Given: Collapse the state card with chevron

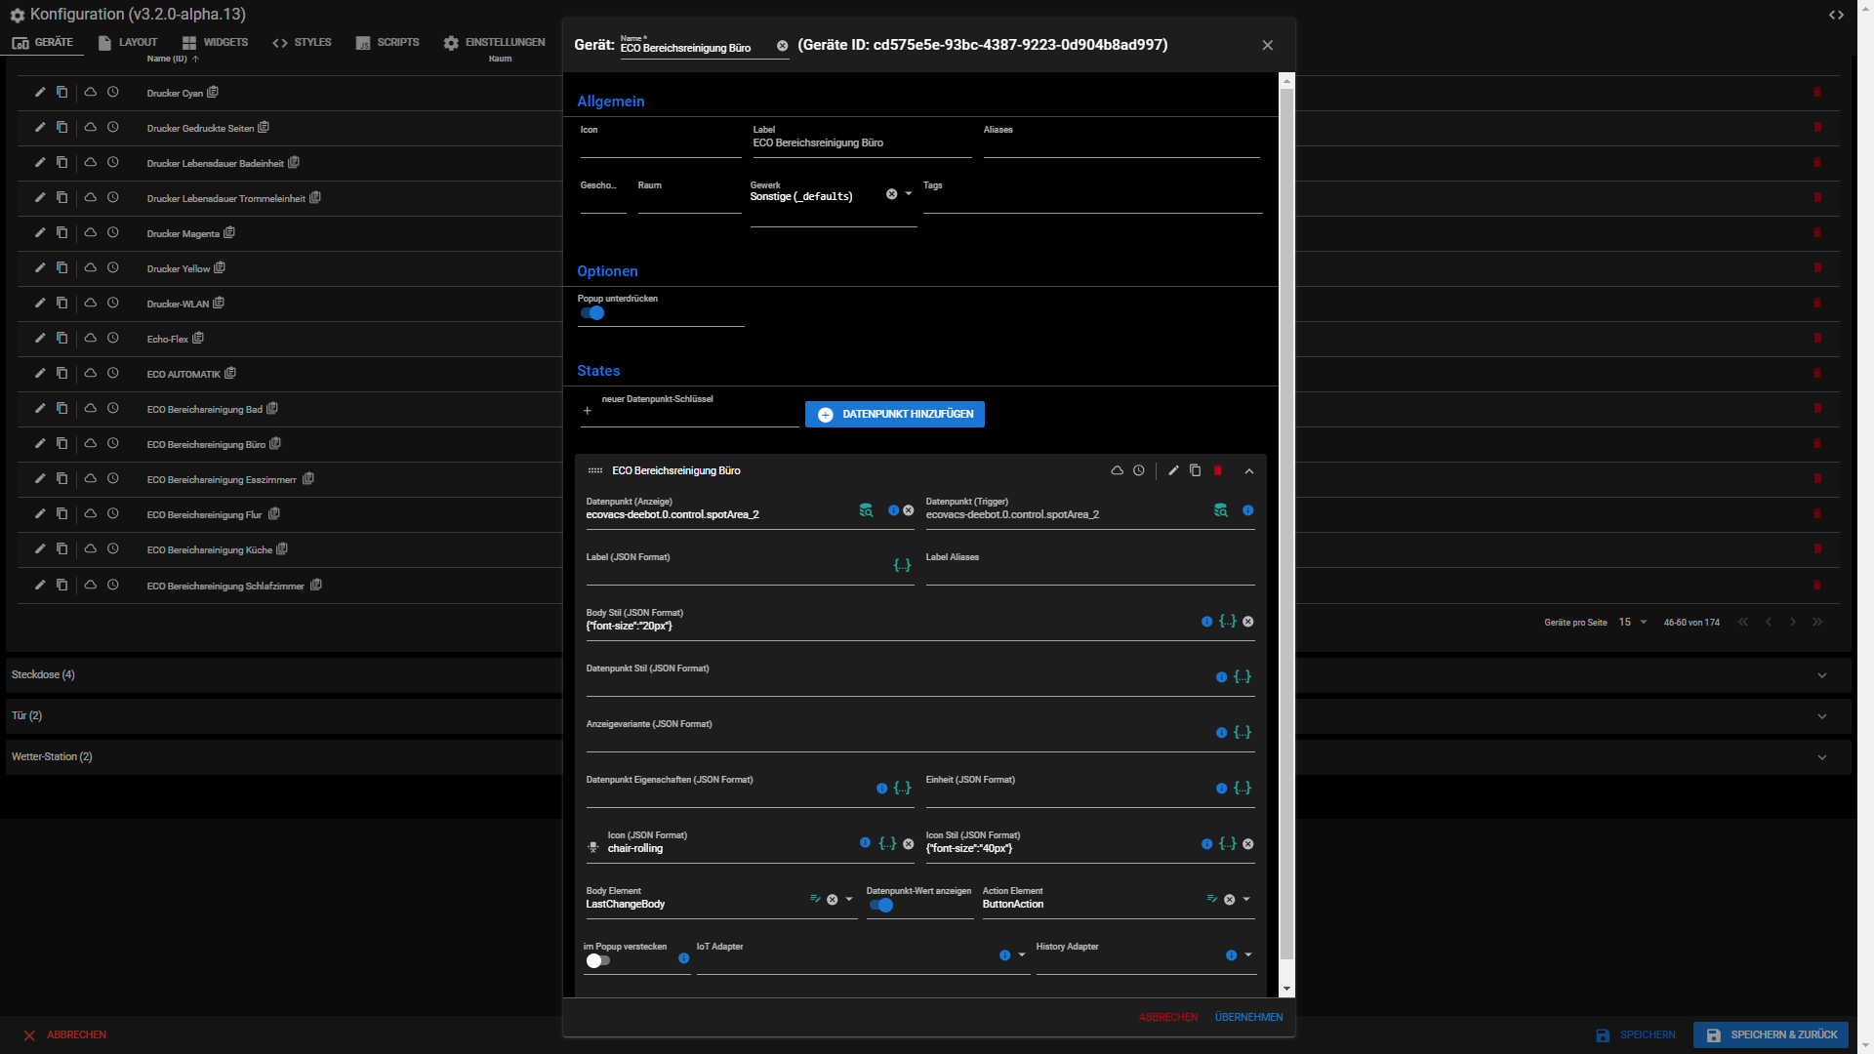Looking at the screenshot, I should point(1248,470).
